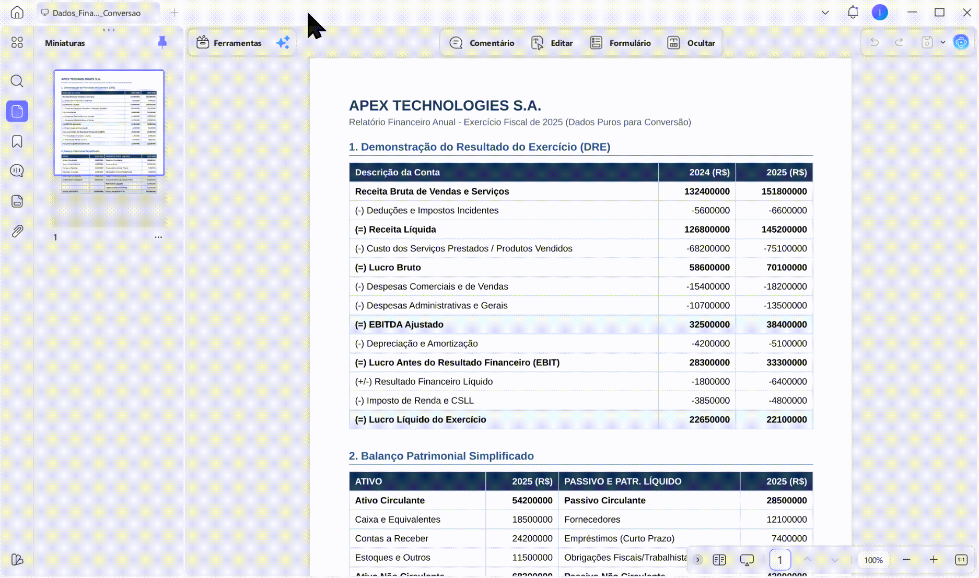This screenshot has height=578, width=979.
Task: Open the stamp/signature sidebar icon
Action: click(x=17, y=201)
